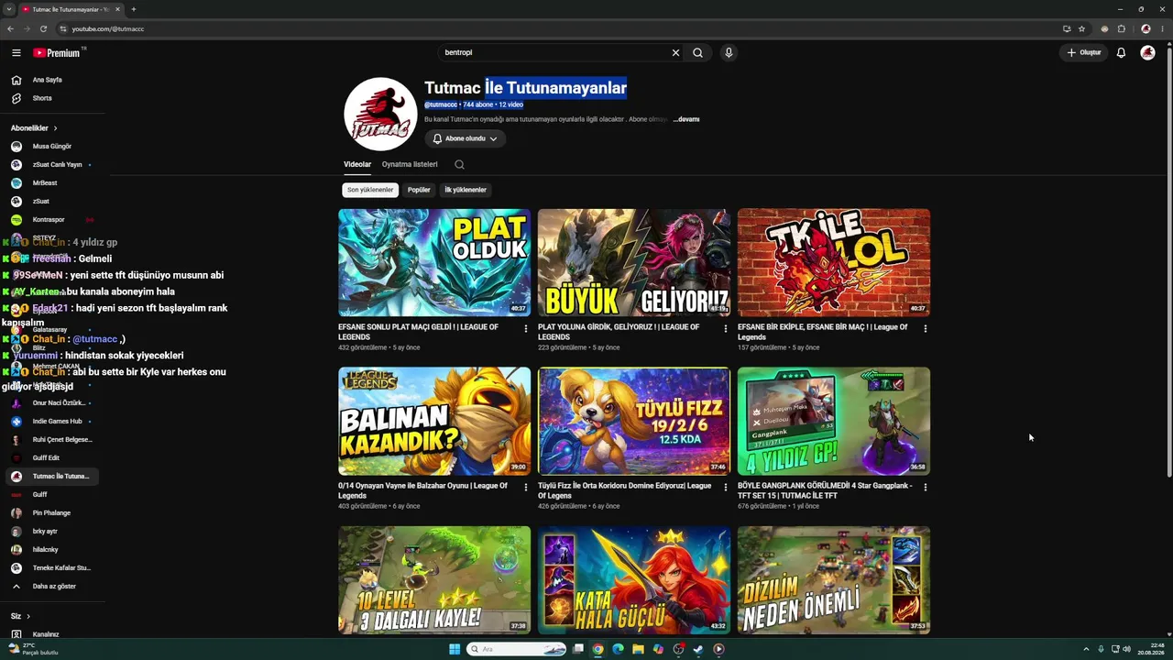The height and width of the screenshot is (660, 1173).
Task: View site information next to the URL
Action: (63, 28)
